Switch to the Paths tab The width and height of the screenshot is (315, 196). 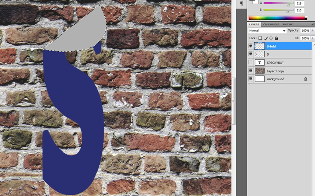tap(288, 24)
